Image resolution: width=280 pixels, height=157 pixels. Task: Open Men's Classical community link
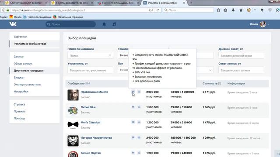pyautogui.click(x=91, y=123)
